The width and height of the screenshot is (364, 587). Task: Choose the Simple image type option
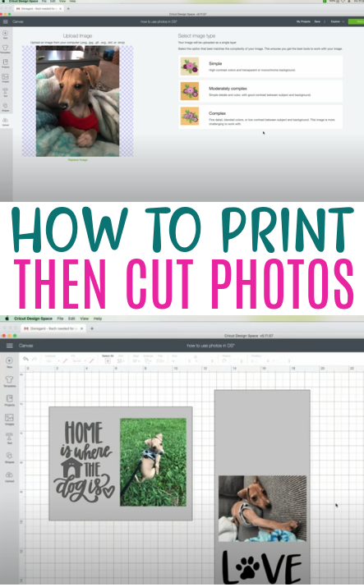(x=260, y=66)
